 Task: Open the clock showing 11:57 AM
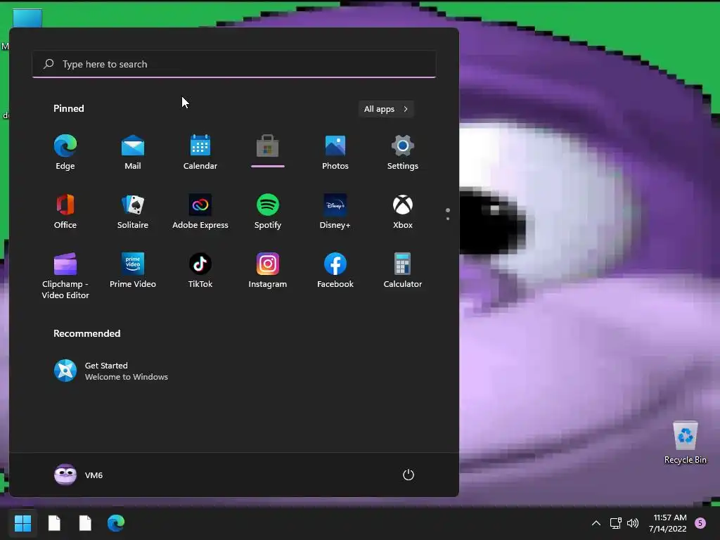pos(670,517)
